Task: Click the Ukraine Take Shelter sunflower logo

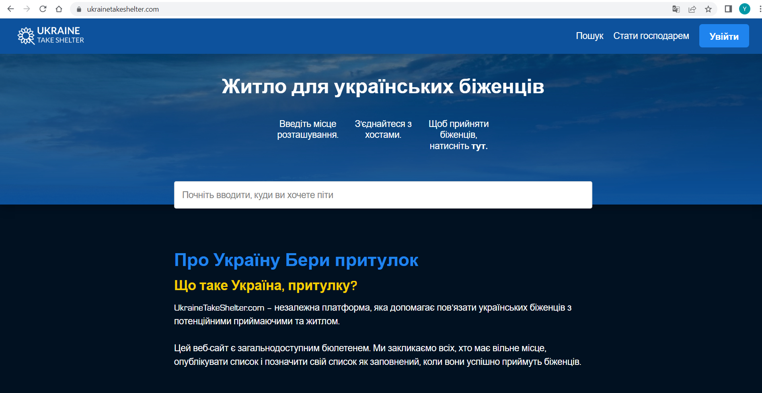Action: [26, 36]
